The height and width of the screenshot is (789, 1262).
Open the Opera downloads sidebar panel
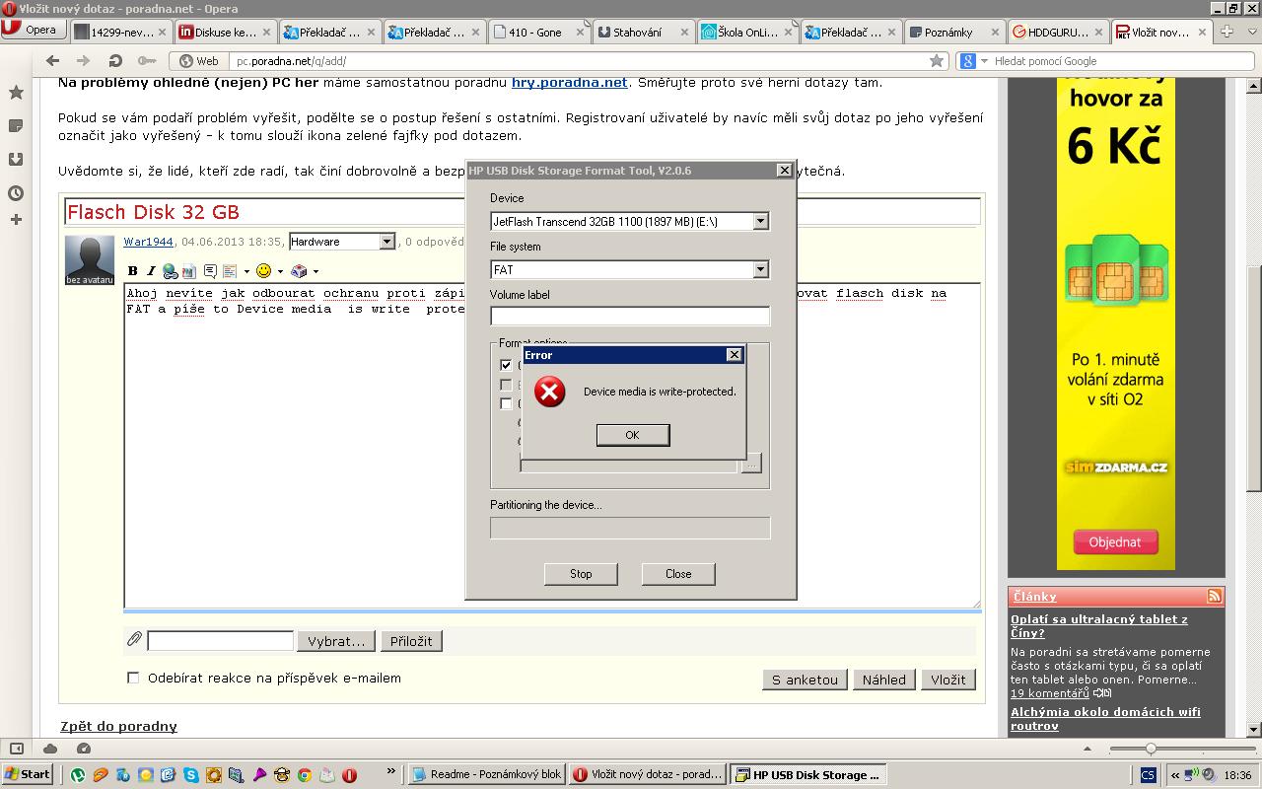[x=16, y=159]
